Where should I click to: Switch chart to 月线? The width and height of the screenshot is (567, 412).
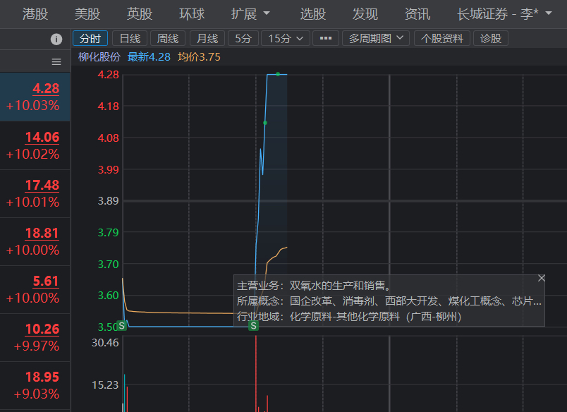tap(207, 38)
